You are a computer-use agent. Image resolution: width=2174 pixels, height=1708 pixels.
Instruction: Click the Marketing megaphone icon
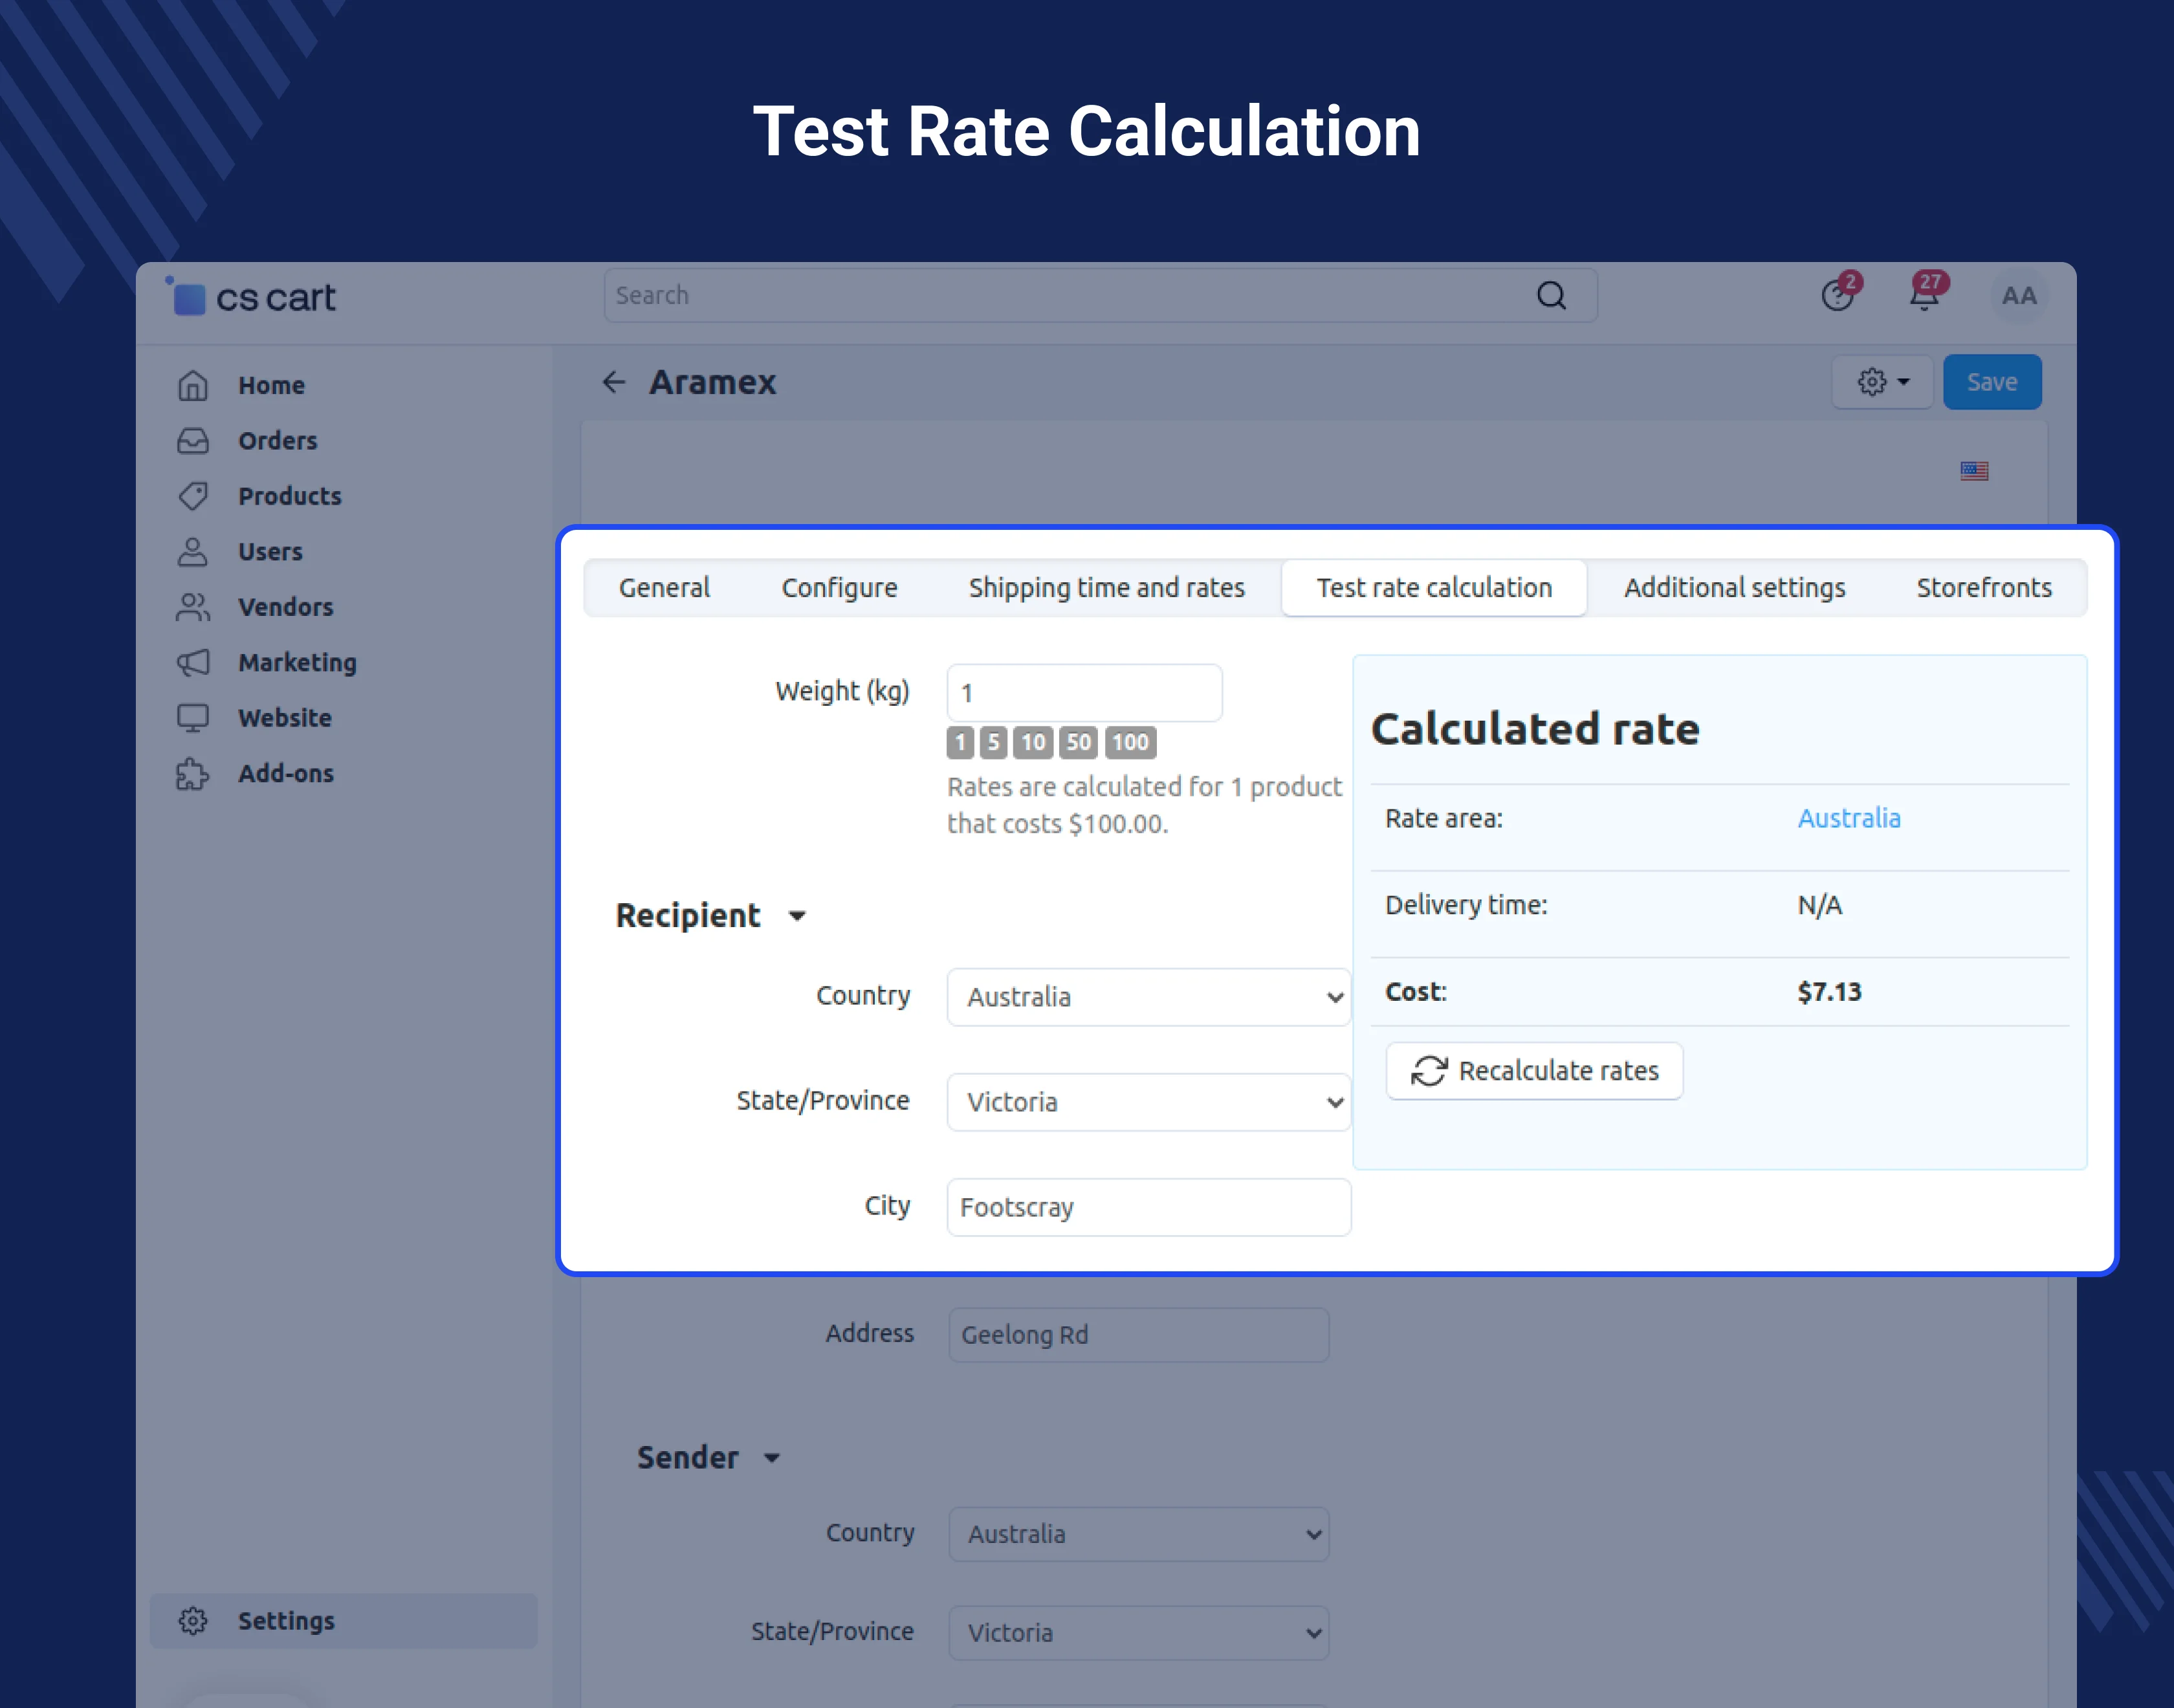coord(193,663)
